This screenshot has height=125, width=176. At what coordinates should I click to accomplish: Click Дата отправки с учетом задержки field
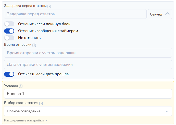click(x=88, y=65)
